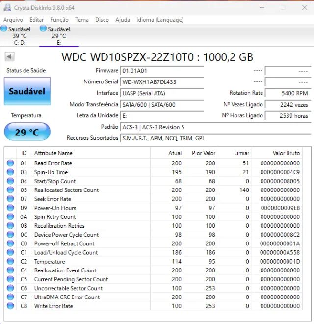This screenshot has height=324, width=314.
Task: Click the Firmware field 01.01A01
Action: coord(162,71)
